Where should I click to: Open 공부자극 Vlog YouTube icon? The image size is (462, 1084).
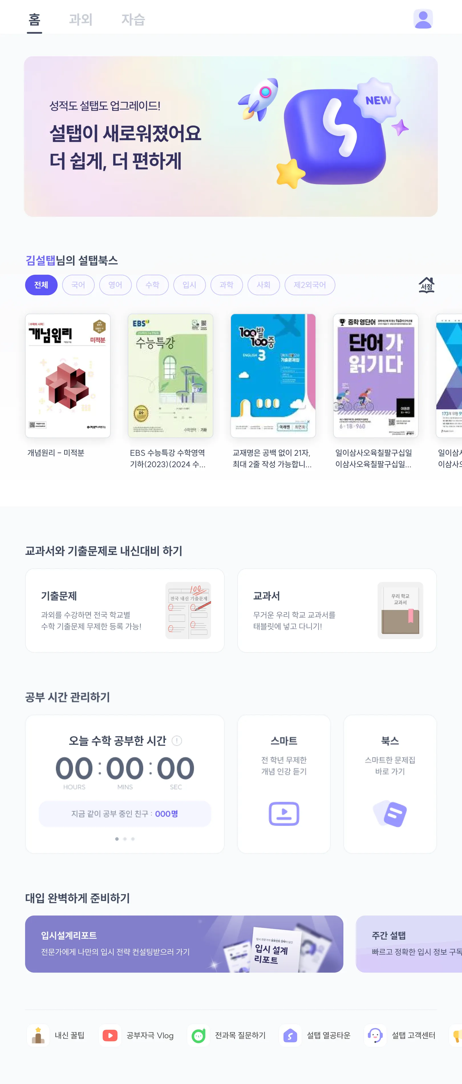click(110, 1035)
